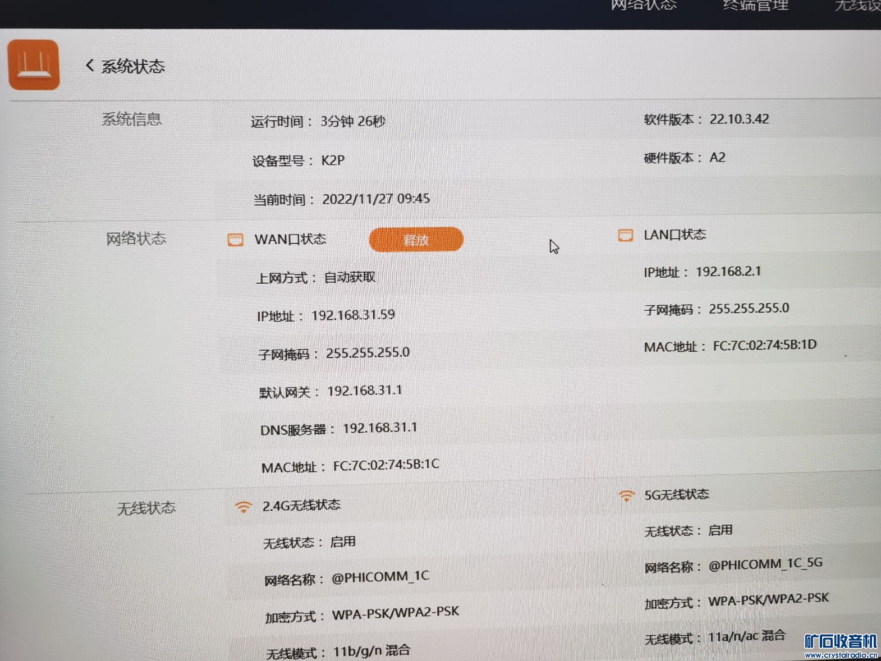The width and height of the screenshot is (881, 661).
Task: Select LAN IP address 192.168.2.1
Action: (728, 271)
